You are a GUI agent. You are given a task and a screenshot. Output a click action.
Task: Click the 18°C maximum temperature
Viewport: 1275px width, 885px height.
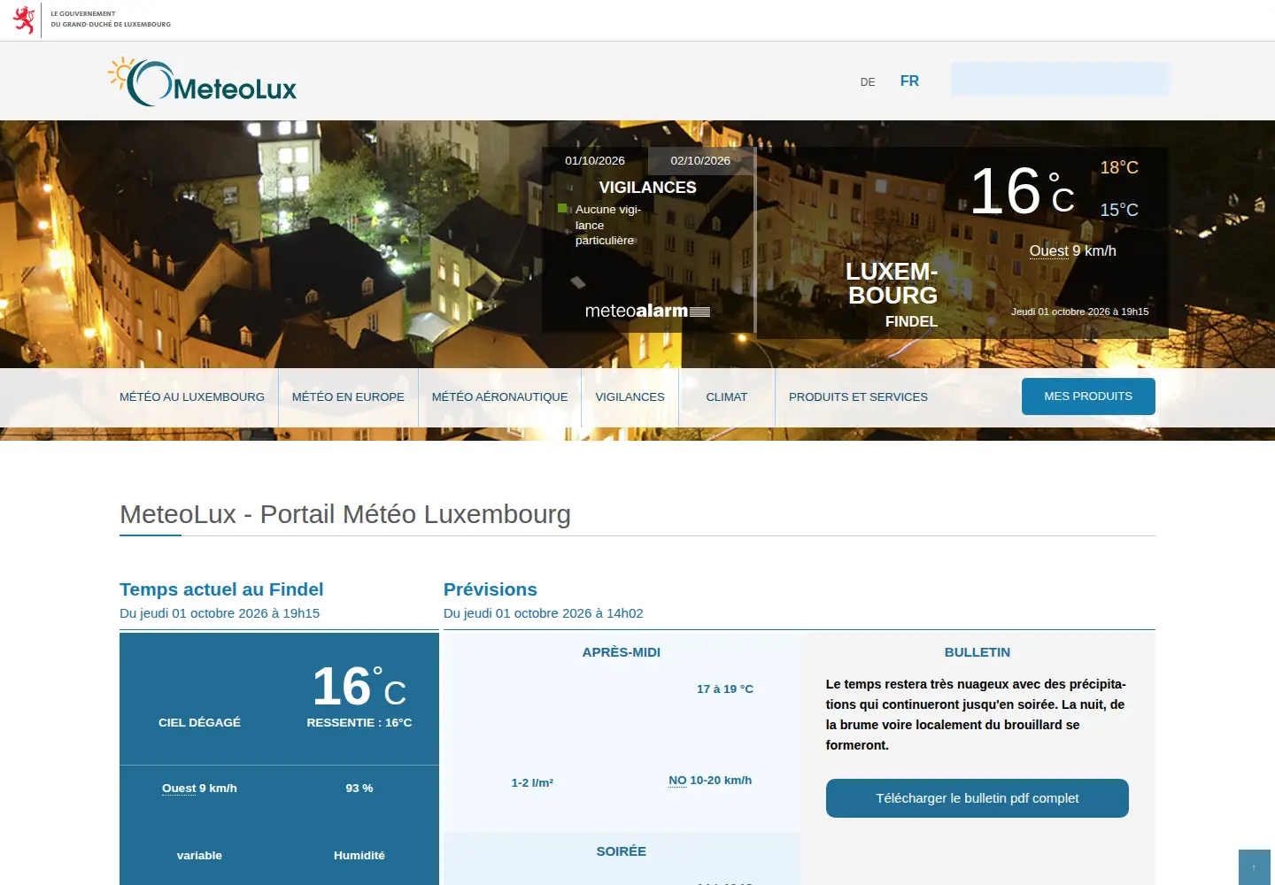pyautogui.click(x=1119, y=167)
